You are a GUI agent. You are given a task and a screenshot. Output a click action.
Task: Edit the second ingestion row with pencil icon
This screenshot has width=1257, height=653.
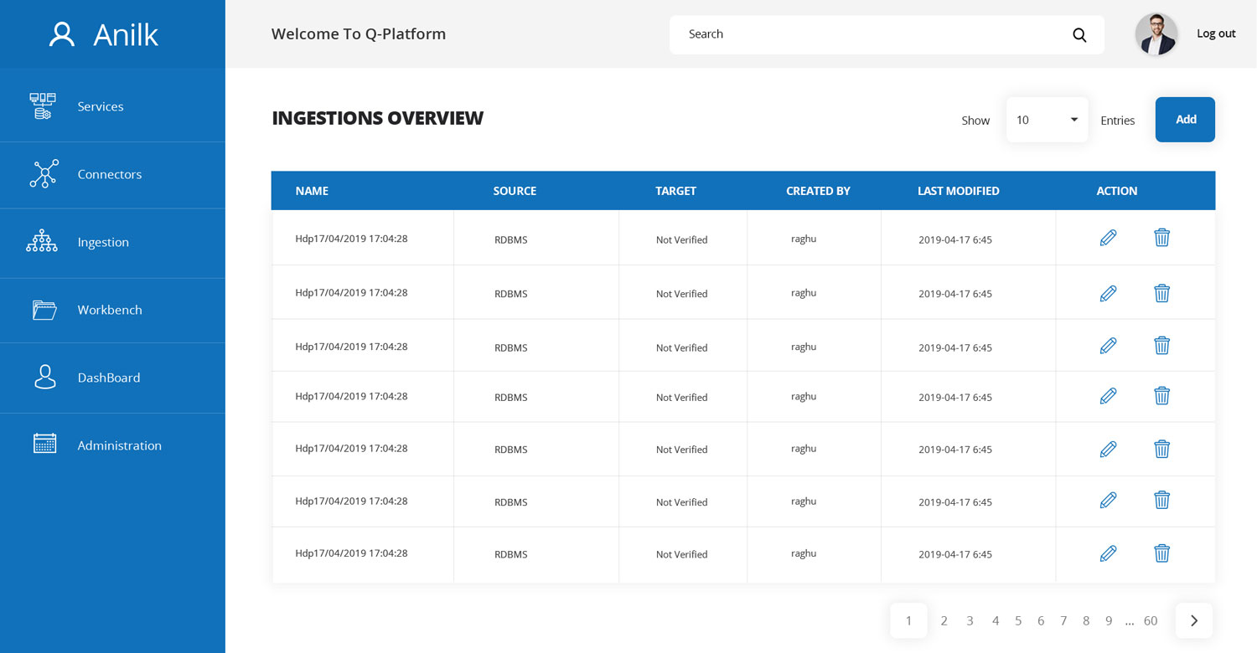click(x=1108, y=293)
